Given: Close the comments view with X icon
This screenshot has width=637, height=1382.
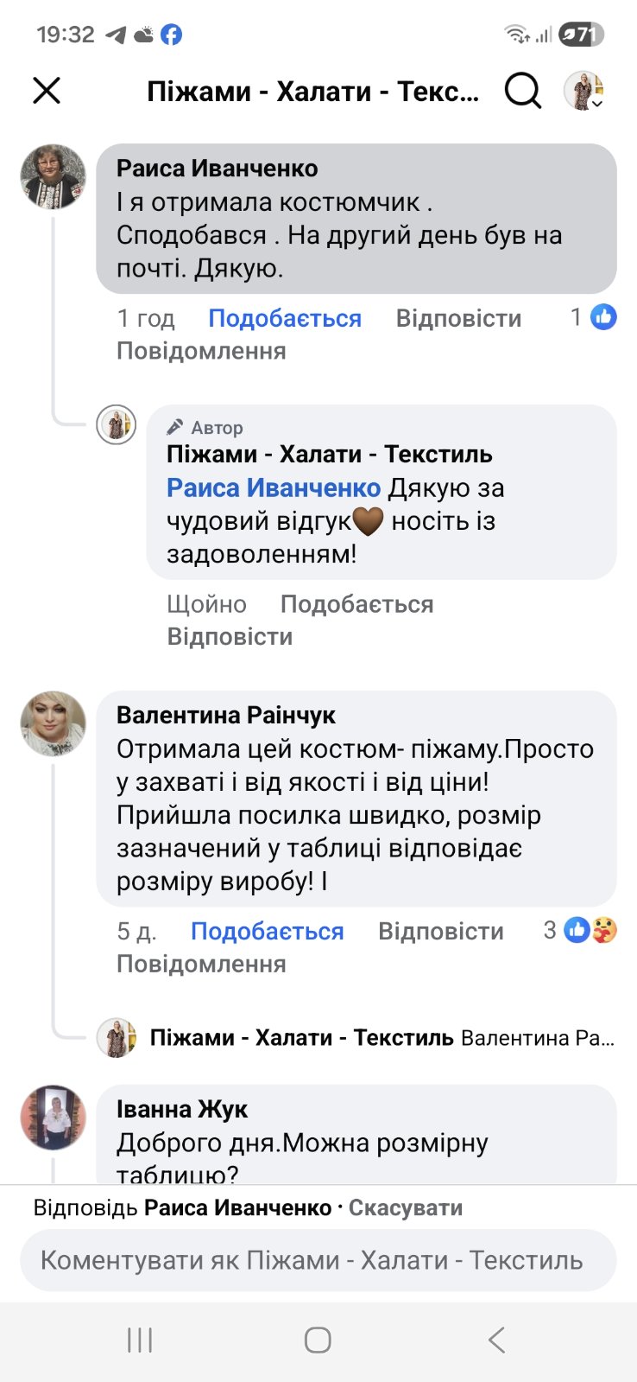Looking at the screenshot, I should tap(47, 90).
